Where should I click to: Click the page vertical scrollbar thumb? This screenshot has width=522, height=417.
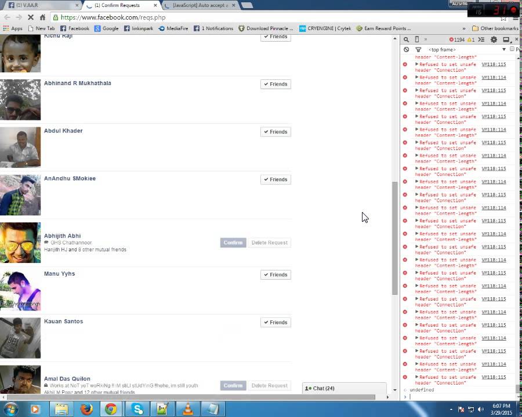(x=395, y=238)
